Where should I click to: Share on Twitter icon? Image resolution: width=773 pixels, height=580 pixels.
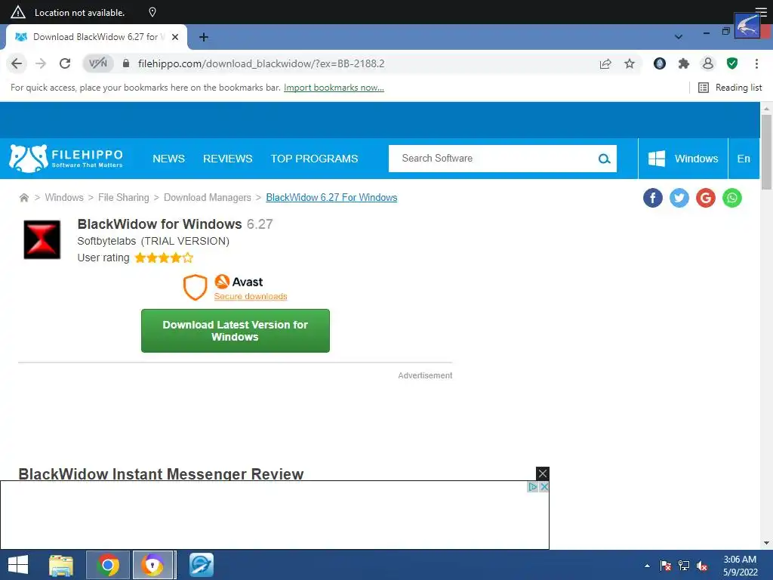(x=679, y=198)
